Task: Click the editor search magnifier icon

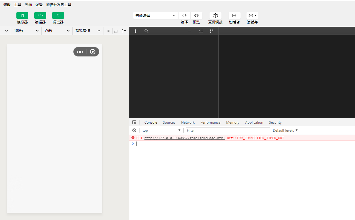Action: click(x=146, y=31)
